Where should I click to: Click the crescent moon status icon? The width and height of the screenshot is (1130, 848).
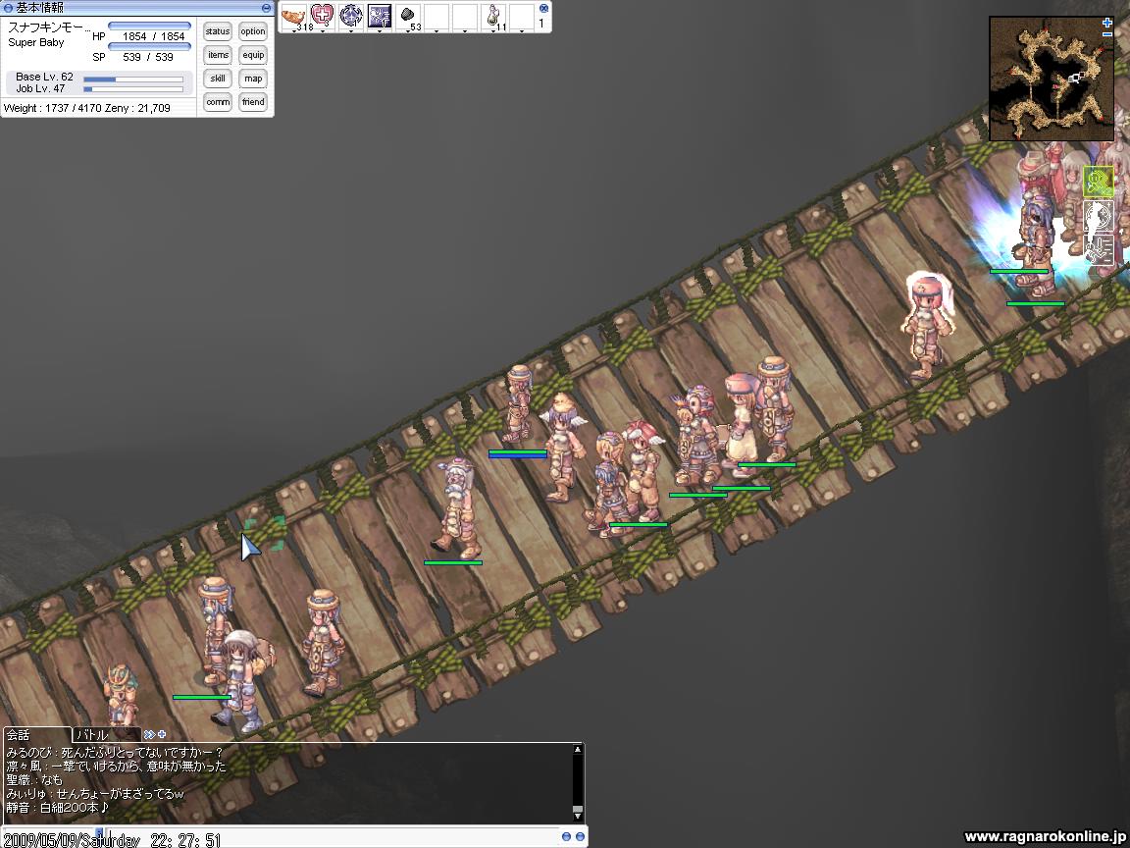point(1099,216)
